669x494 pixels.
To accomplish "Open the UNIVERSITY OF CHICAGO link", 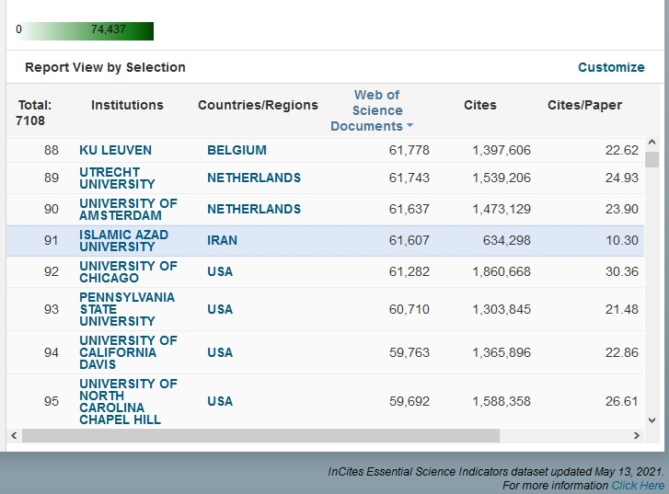I will coord(128,271).
